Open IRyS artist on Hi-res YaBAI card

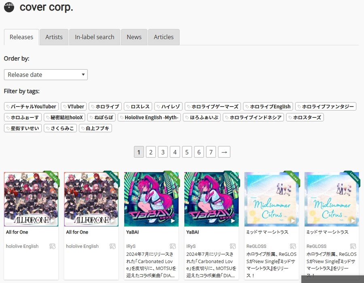click(x=131, y=246)
